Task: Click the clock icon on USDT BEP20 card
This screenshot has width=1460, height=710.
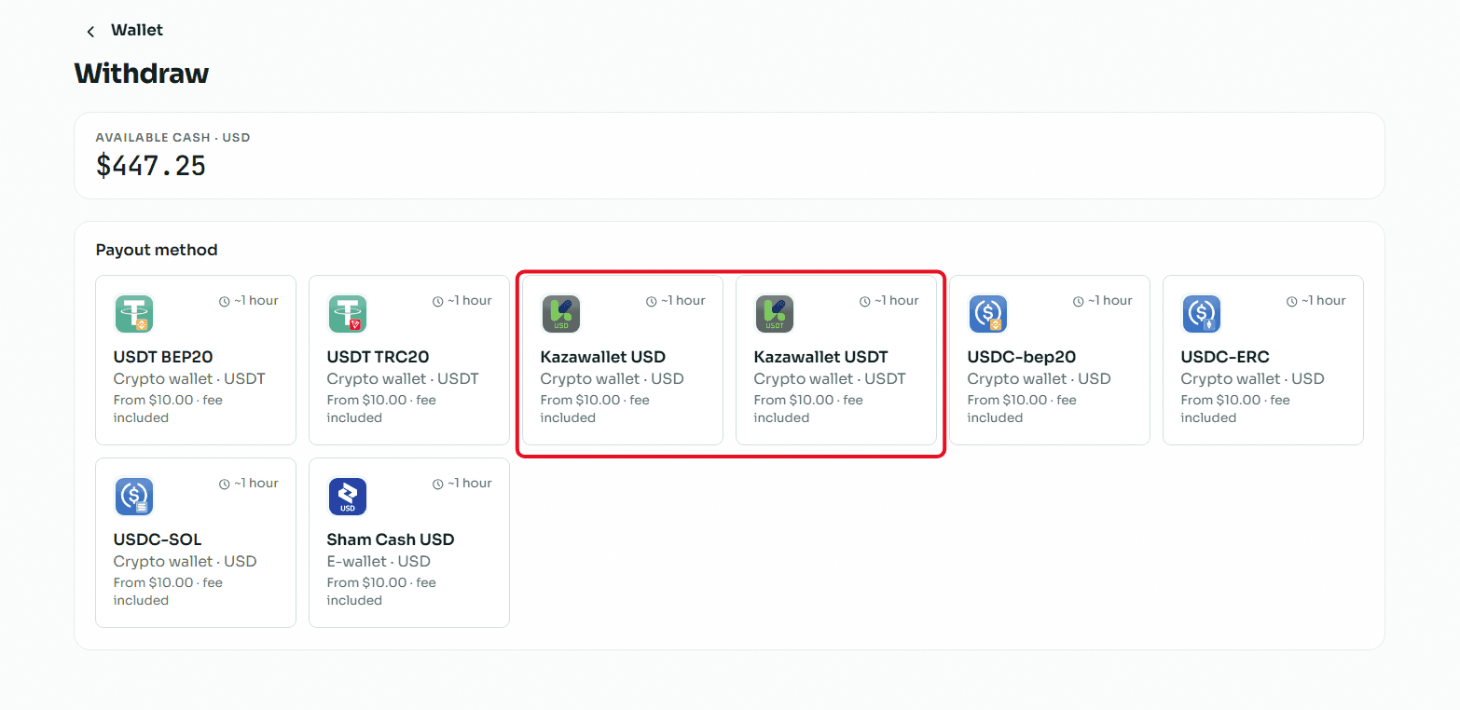Action: [224, 302]
